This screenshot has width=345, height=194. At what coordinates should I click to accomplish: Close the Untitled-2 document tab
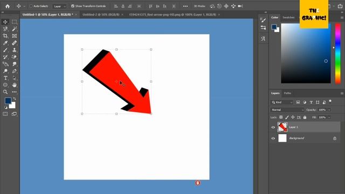(122, 15)
